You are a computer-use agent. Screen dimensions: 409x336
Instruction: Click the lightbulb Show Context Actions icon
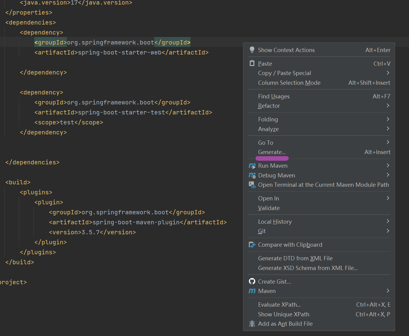pyautogui.click(x=252, y=50)
